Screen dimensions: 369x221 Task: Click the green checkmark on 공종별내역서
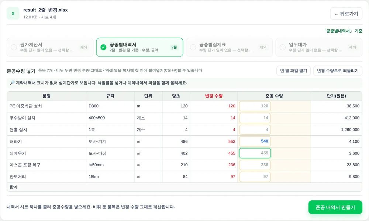click(x=103, y=47)
